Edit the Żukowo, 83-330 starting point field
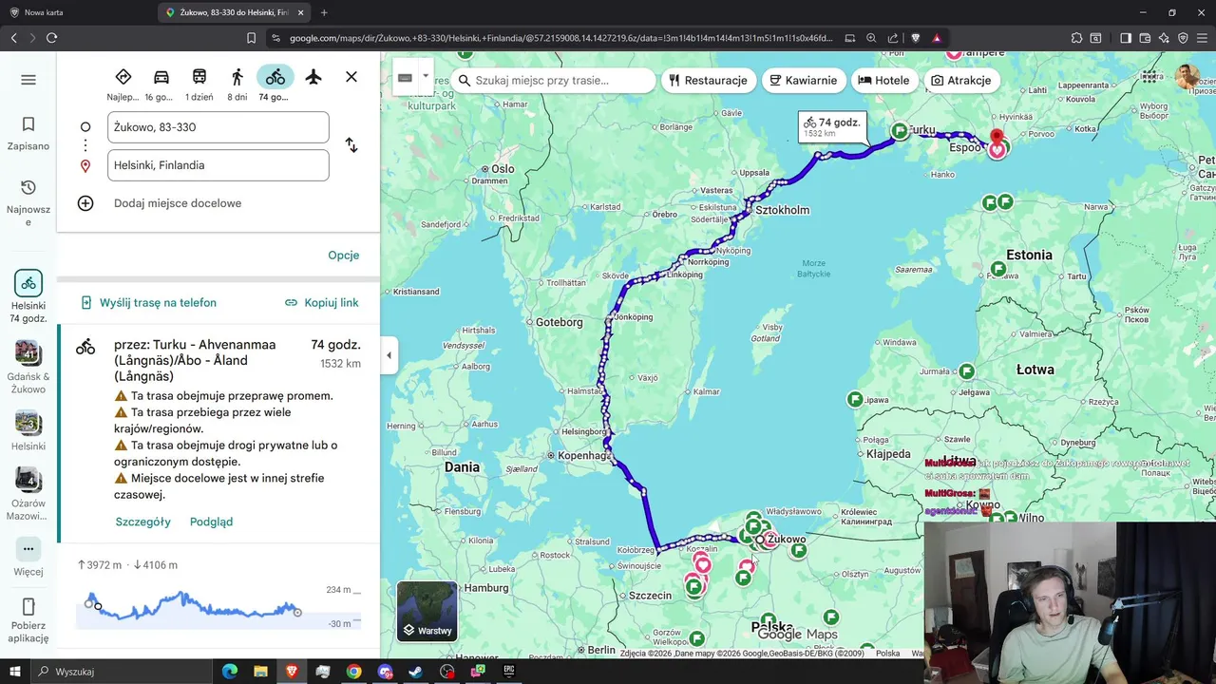1216x684 pixels. tap(218, 127)
